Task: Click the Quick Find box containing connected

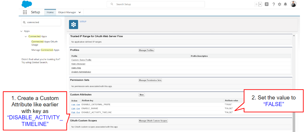Action: pos(41,22)
